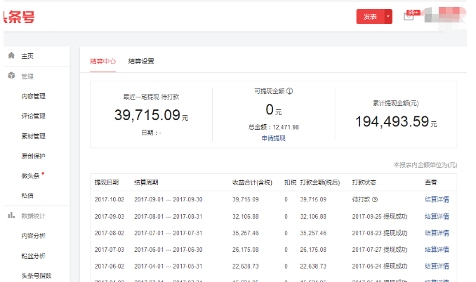
Task: Open the notification mail icon with 99+ badge
Action: point(409,16)
